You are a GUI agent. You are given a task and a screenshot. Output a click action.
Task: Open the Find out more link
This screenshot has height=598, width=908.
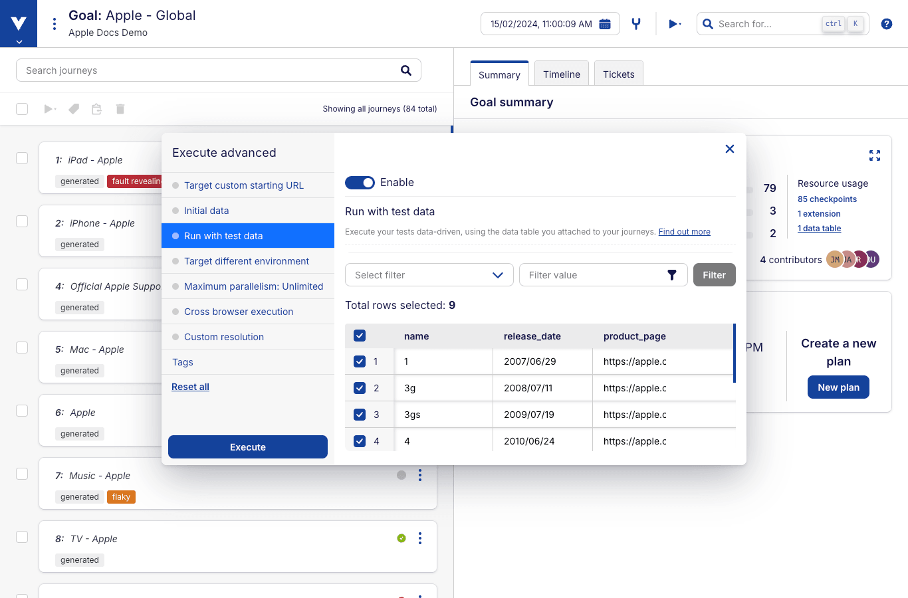click(x=684, y=231)
